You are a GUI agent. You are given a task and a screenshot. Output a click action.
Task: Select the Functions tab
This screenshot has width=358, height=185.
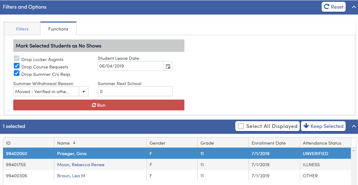tap(58, 28)
